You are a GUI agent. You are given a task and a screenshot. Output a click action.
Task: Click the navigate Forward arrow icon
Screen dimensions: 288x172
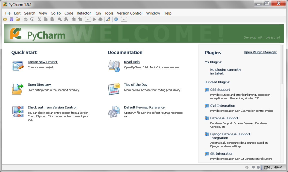[x=80, y=19]
